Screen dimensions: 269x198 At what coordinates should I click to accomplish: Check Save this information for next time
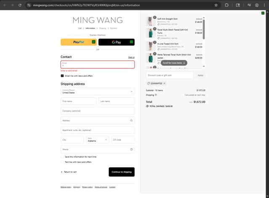coord(62,157)
